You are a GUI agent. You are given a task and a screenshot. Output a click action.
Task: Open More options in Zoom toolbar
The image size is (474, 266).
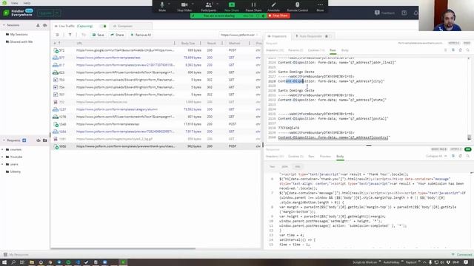(320, 7)
